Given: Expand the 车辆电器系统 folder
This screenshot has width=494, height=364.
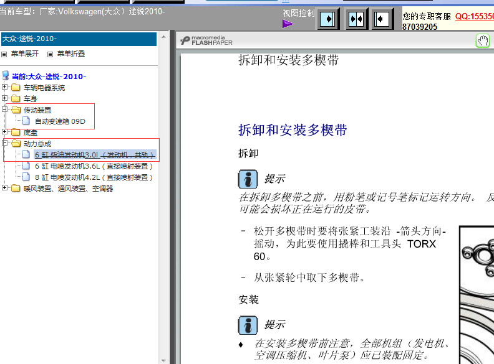Looking at the screenshot, I should click(x=4, y=86).
